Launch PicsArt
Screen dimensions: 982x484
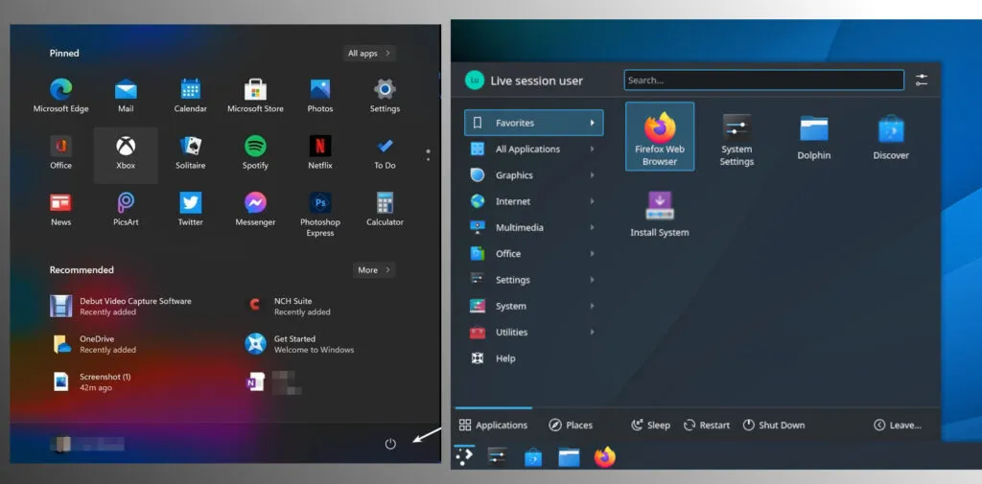[x=126, y=211]
